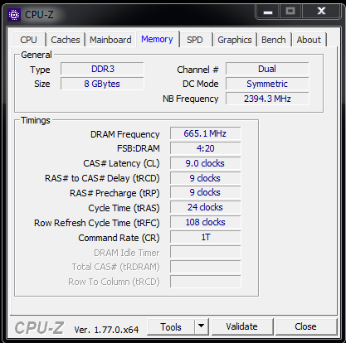346x343 pixels.
Task: Click the Memory tab
Action: pyautogui.click(x=157, y=39)
